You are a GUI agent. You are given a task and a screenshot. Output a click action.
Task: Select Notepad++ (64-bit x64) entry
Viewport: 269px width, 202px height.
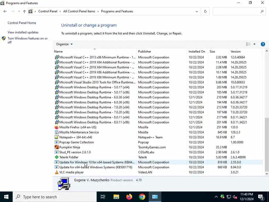pos(158,137)
